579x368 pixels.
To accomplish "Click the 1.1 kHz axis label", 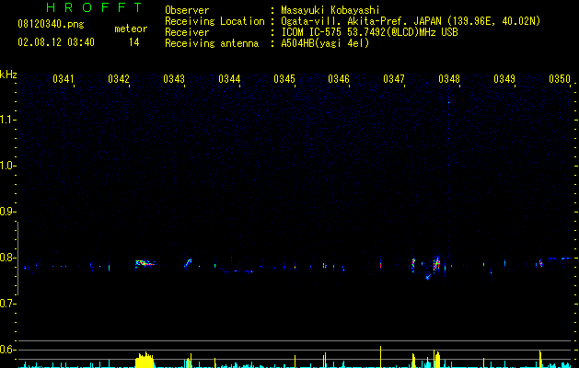I will (7, 120).
